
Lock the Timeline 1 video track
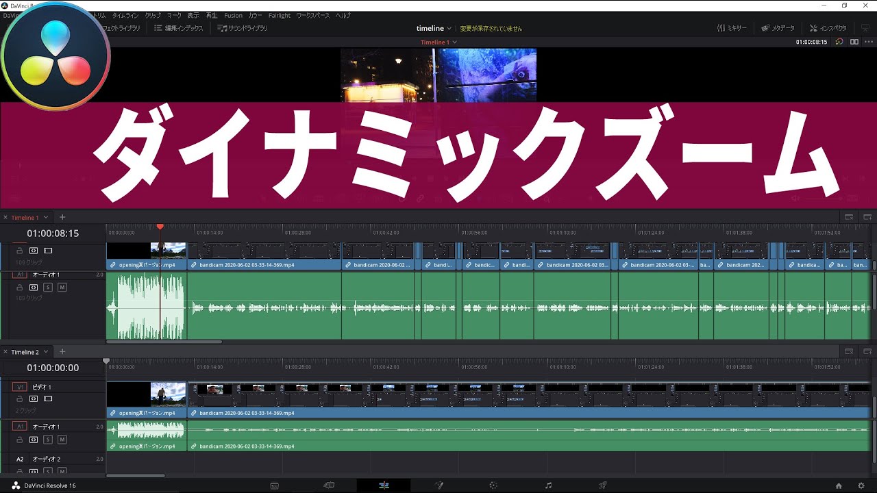pos(20,251)
